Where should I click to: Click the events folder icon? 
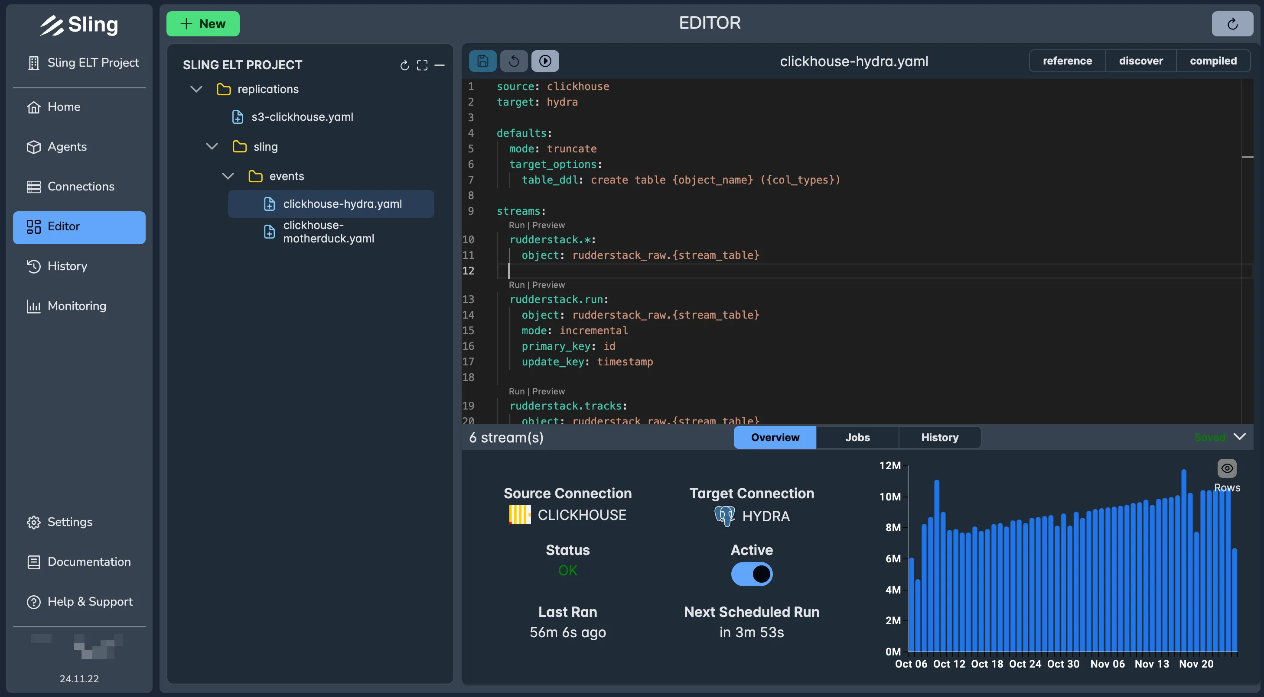255,176
